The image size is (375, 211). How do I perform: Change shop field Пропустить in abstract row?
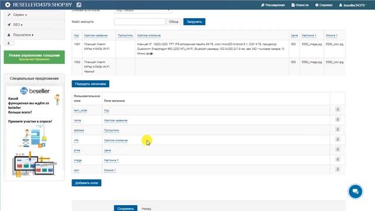[111, 130]
